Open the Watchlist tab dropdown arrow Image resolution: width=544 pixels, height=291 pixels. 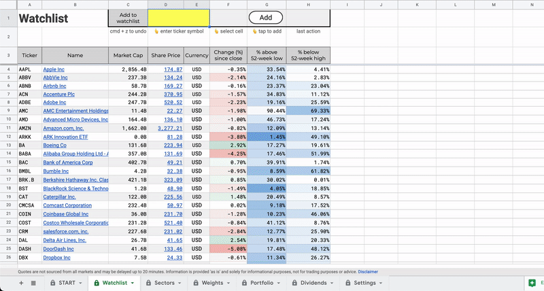coord(132,283)
